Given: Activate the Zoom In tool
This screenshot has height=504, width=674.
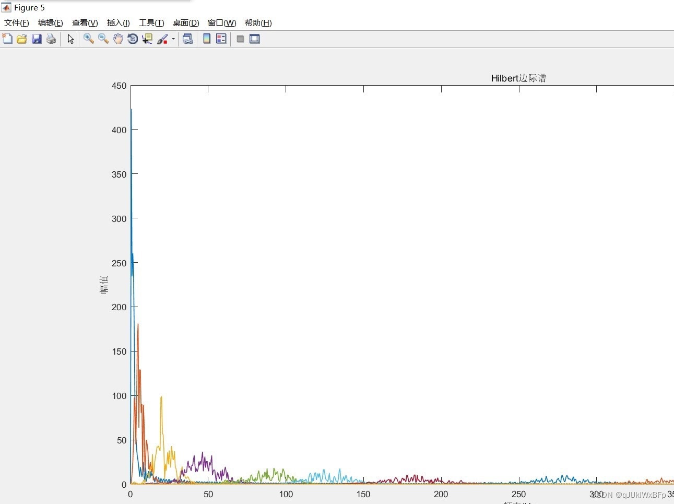Looking at the screenshot, I should click(89, 39).
